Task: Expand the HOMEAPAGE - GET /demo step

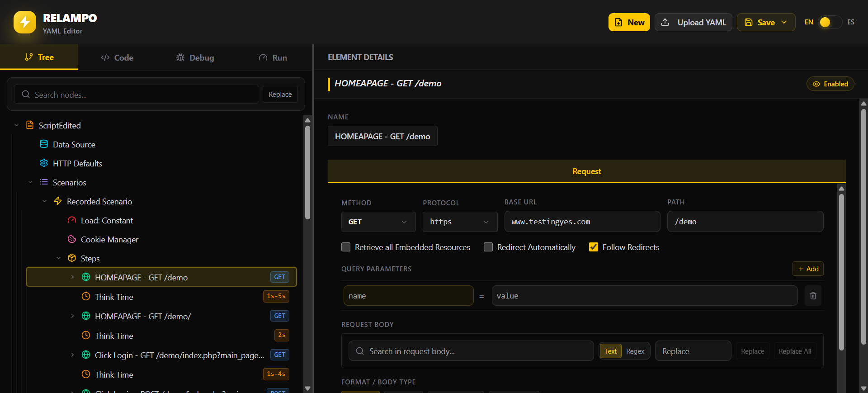Action: tap(72, 277)
